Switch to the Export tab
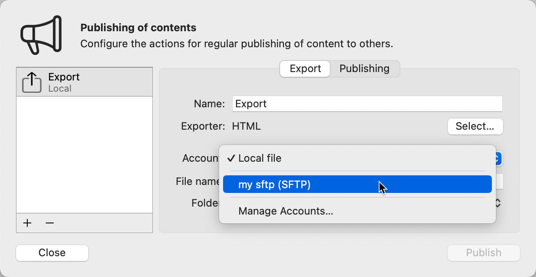Image resolution: width=536 pixels, height=277 pixels. point(305,68)
